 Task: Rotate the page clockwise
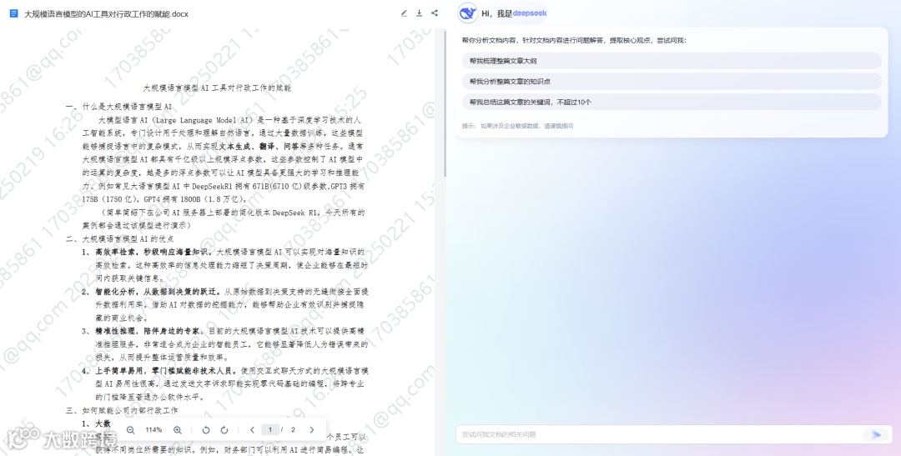click(224, 429)
